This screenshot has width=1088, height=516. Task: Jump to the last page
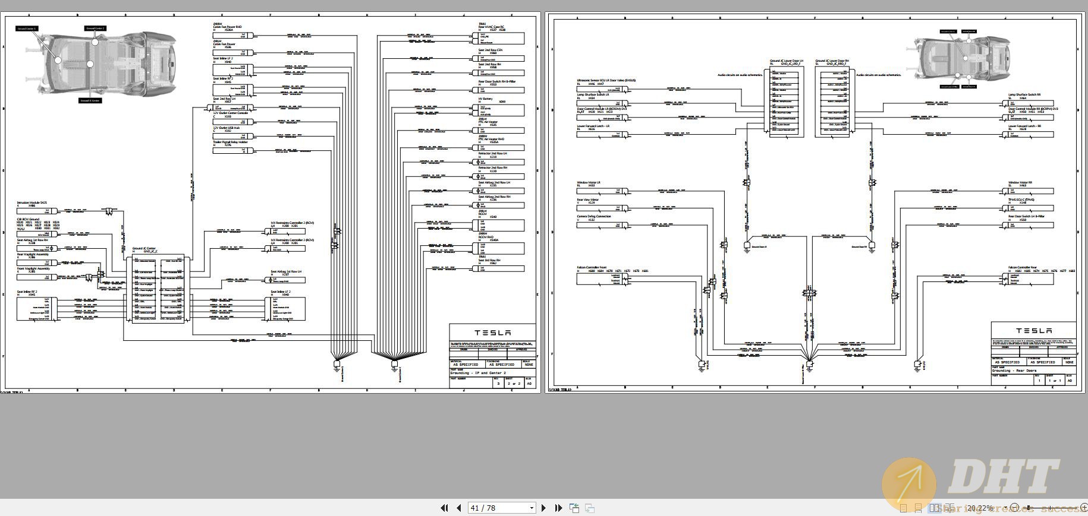(558, 508)
